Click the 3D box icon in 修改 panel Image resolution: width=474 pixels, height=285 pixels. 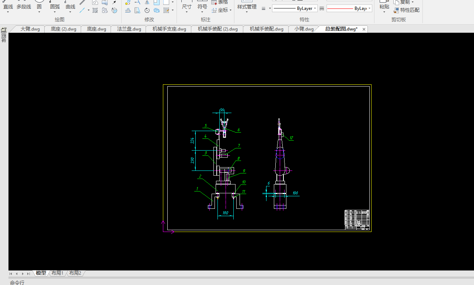[157, 10]
